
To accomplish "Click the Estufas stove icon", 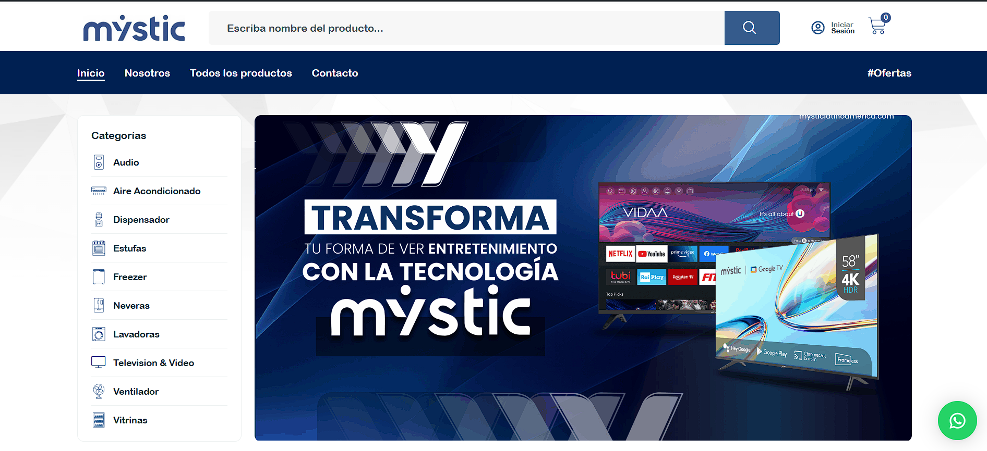I will tap(99, 248).
